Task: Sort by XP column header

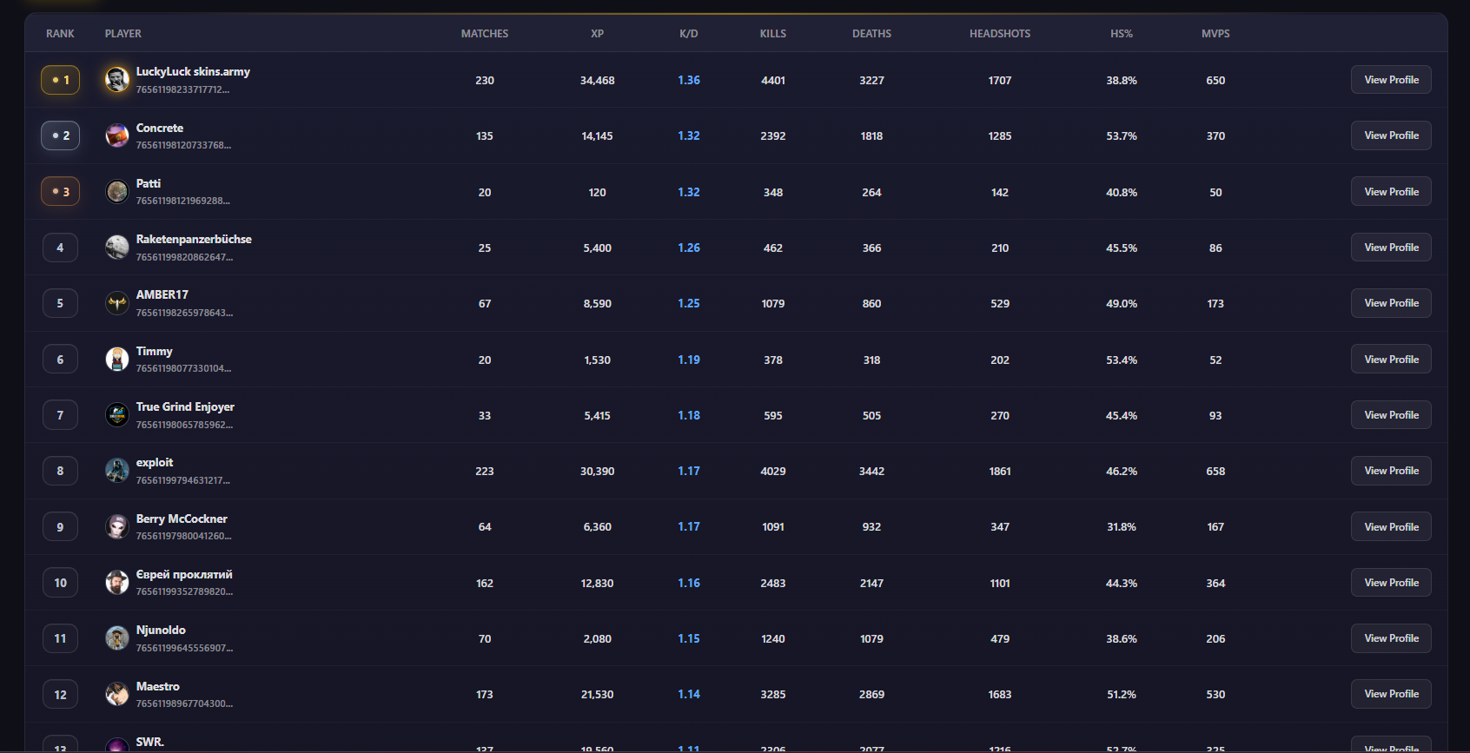Action: click(597, 34)
